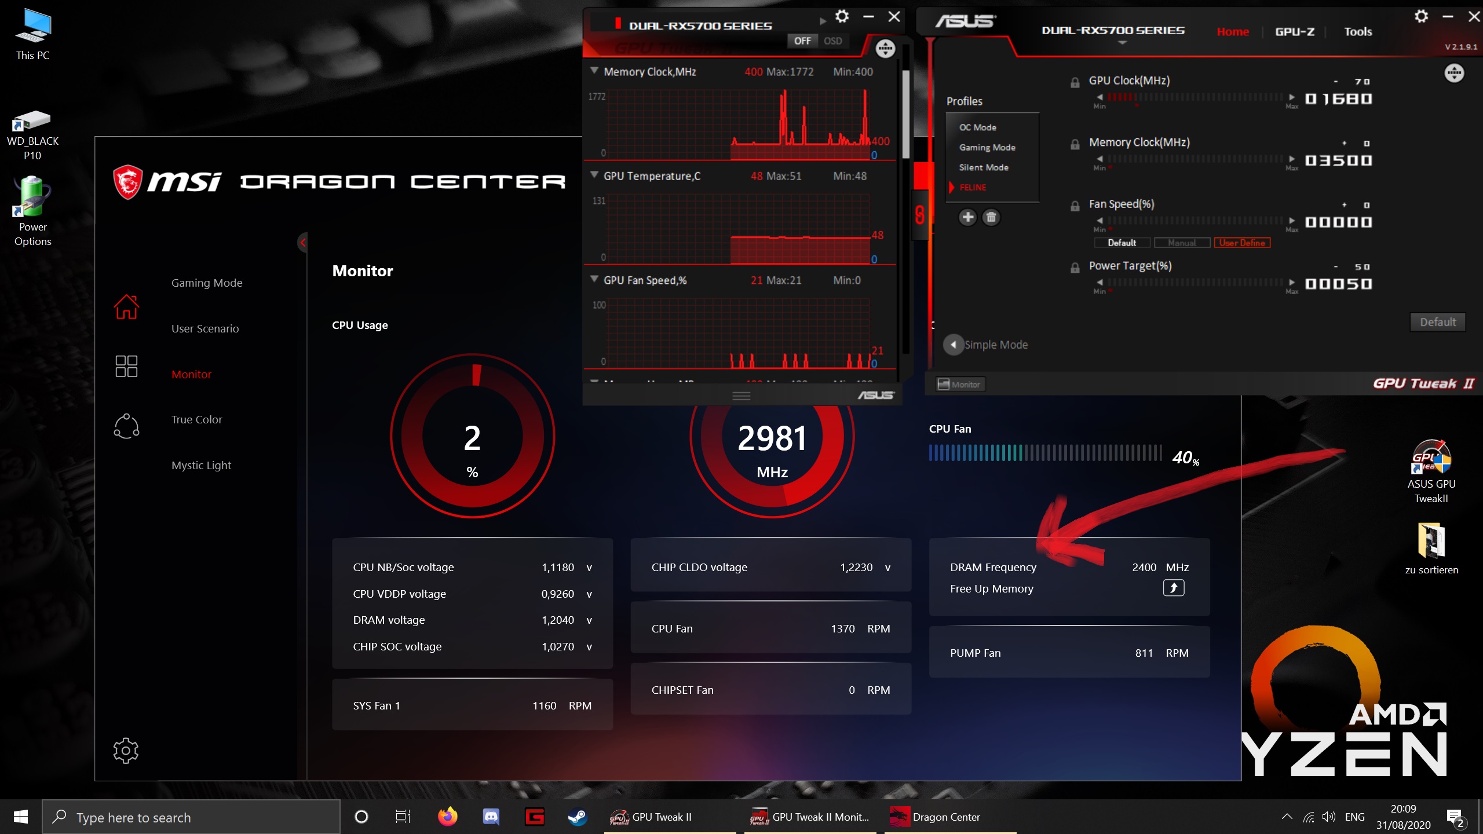Collapse the Memory Clock graph
This screenshot has height=834, width=1483.
594,71
